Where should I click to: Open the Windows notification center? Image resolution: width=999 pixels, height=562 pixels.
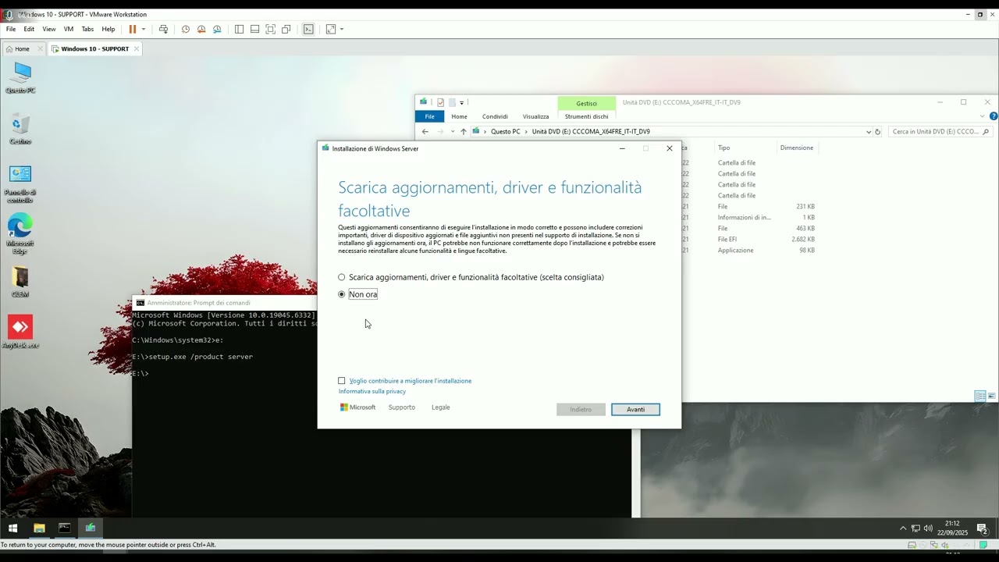pyautogui.click(x=983, y=529)
